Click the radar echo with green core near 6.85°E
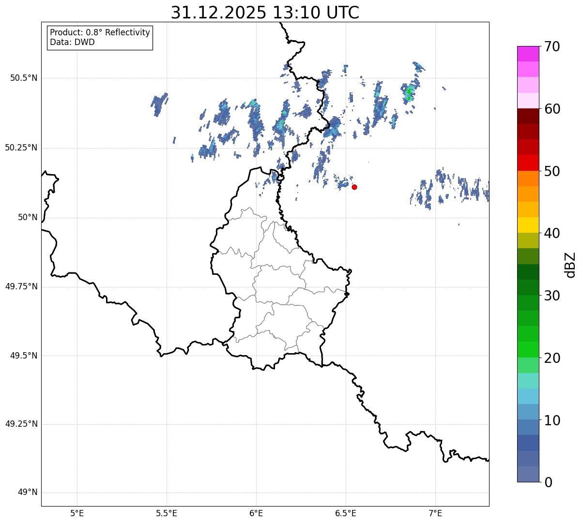The image size is (582, 523). [409, 92]
